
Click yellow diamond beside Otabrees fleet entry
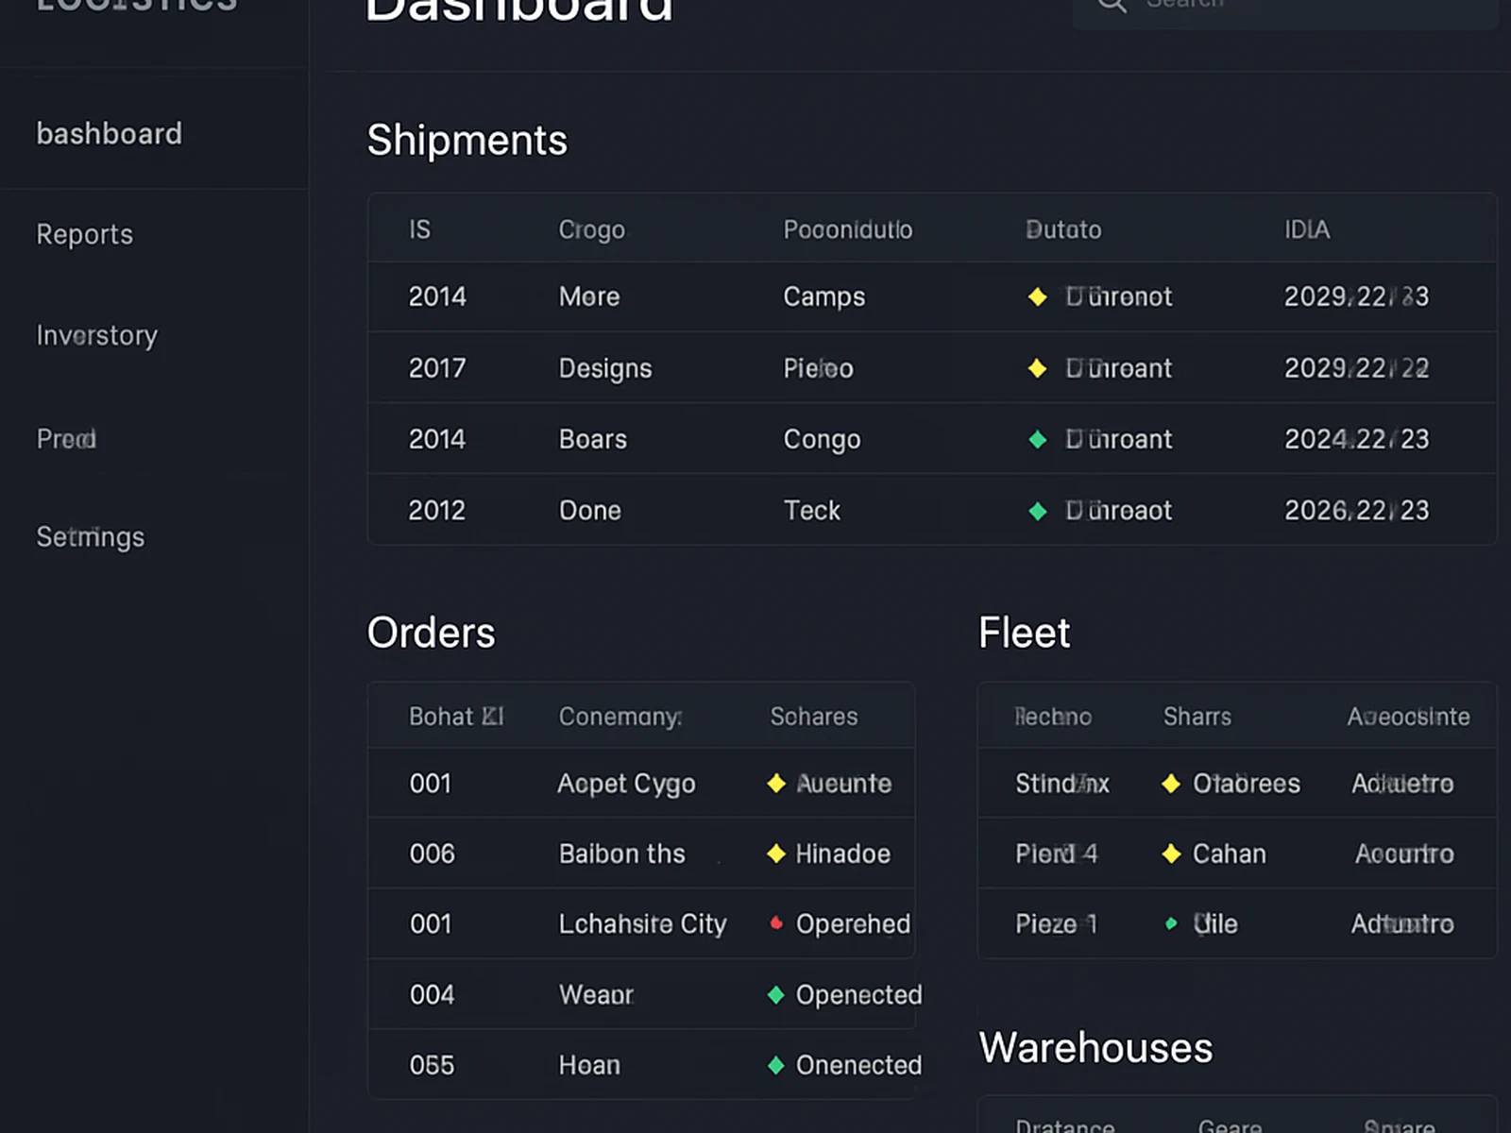pos(1171,784)
